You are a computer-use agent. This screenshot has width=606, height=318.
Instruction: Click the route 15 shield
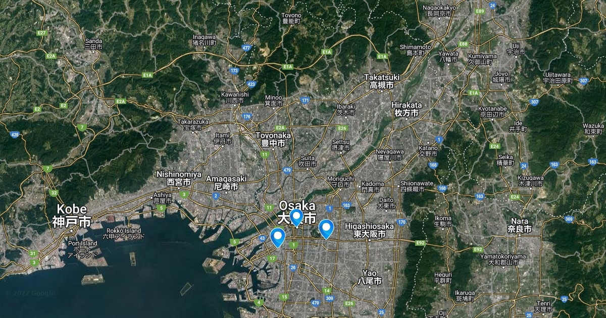tap(284, 297)
